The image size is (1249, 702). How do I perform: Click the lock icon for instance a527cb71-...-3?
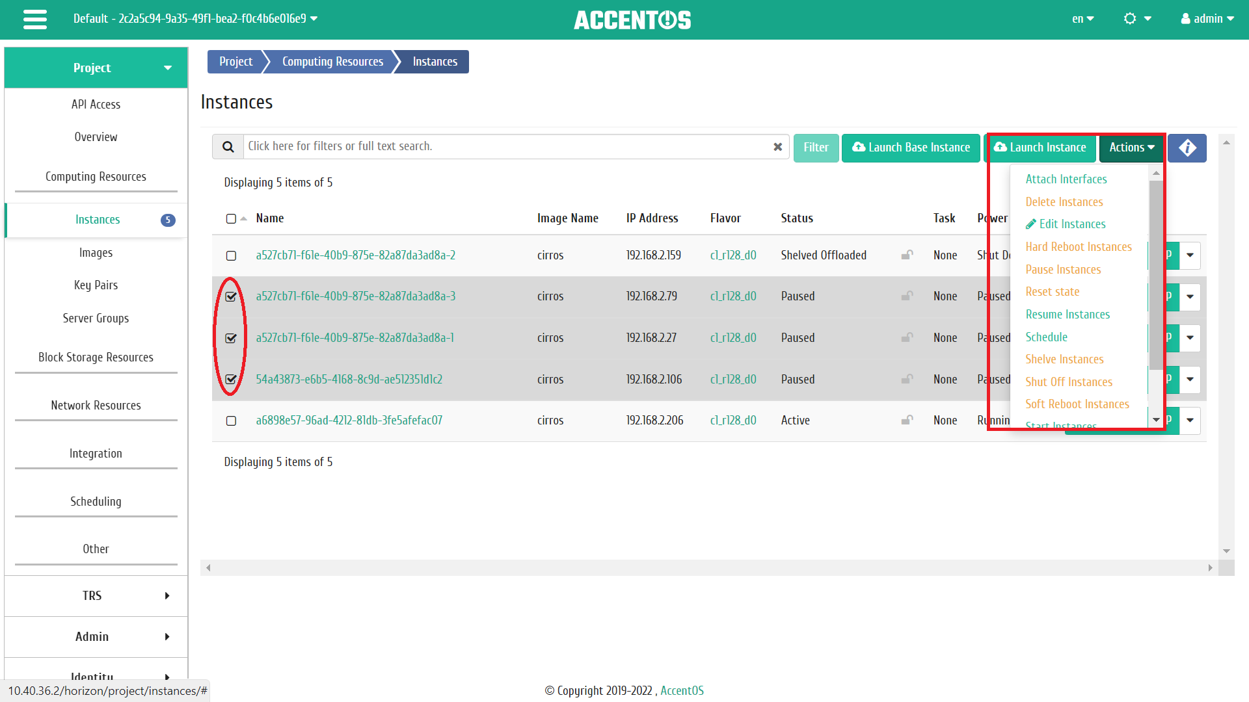[x=907, y=296]
